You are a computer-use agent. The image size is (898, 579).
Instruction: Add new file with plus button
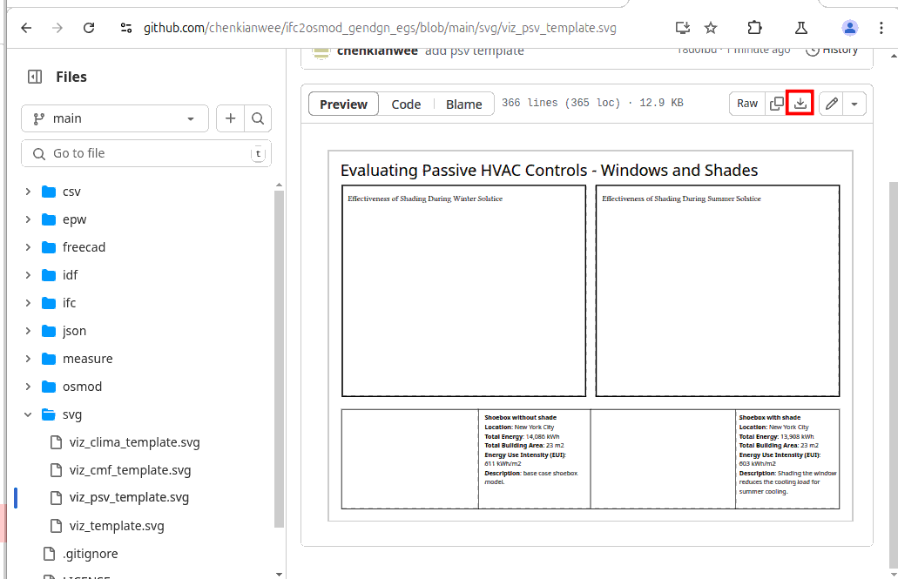[x=230, y=118]
